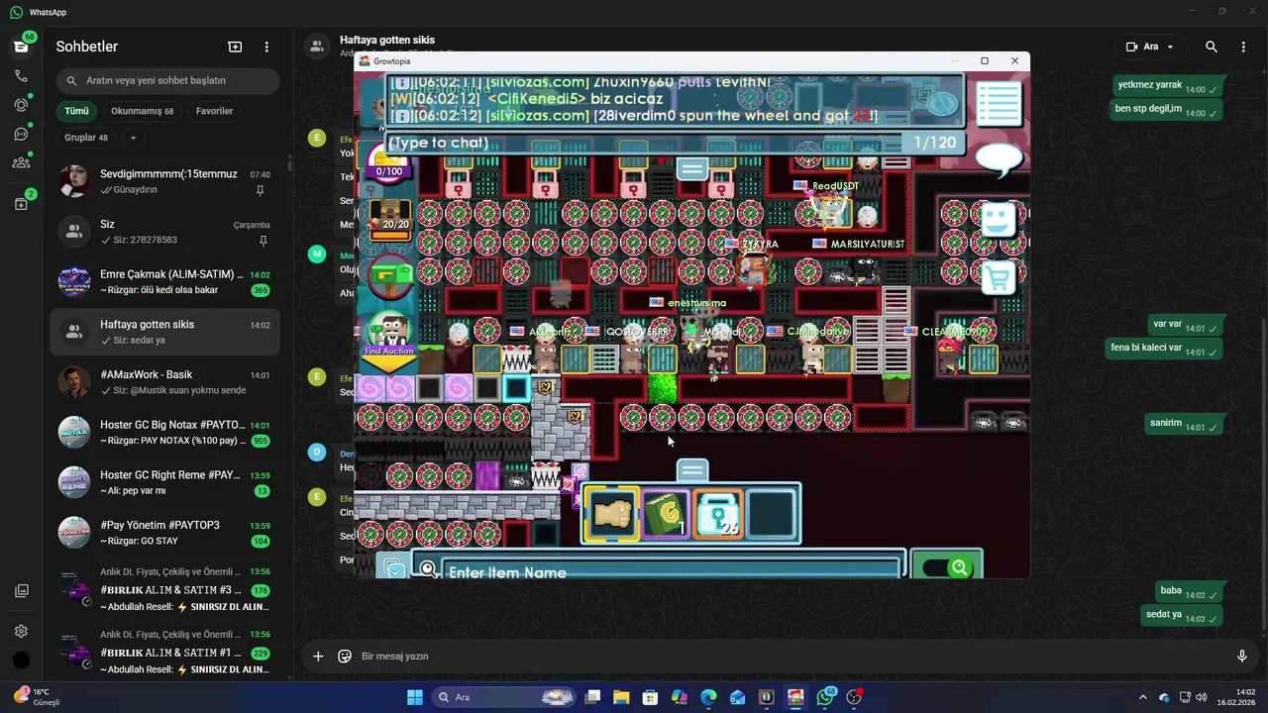Select the Tümü chat filter
This screenshot has width=1268, height=713.
click(x=76, y=111)
